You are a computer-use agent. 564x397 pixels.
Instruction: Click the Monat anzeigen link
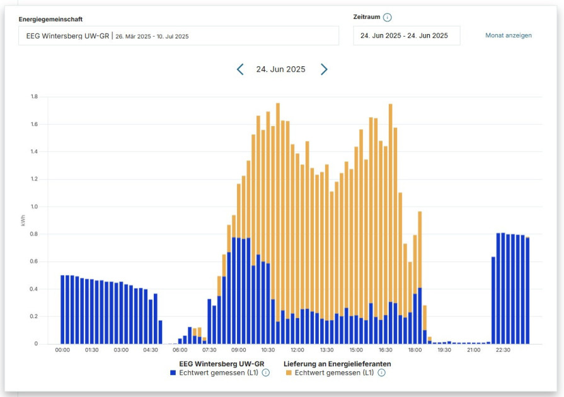click(x=509, y=35)
